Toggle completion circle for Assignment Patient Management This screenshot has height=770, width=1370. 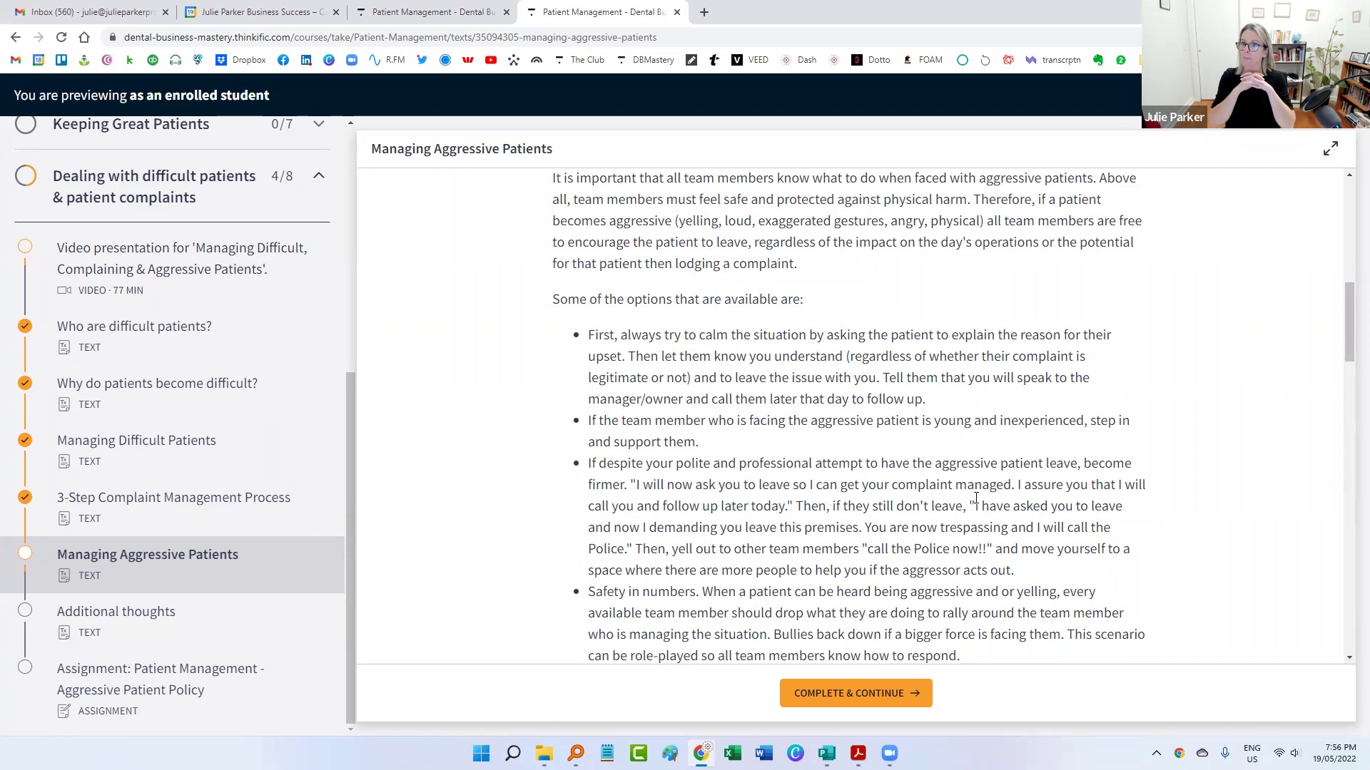click(25, 667)
